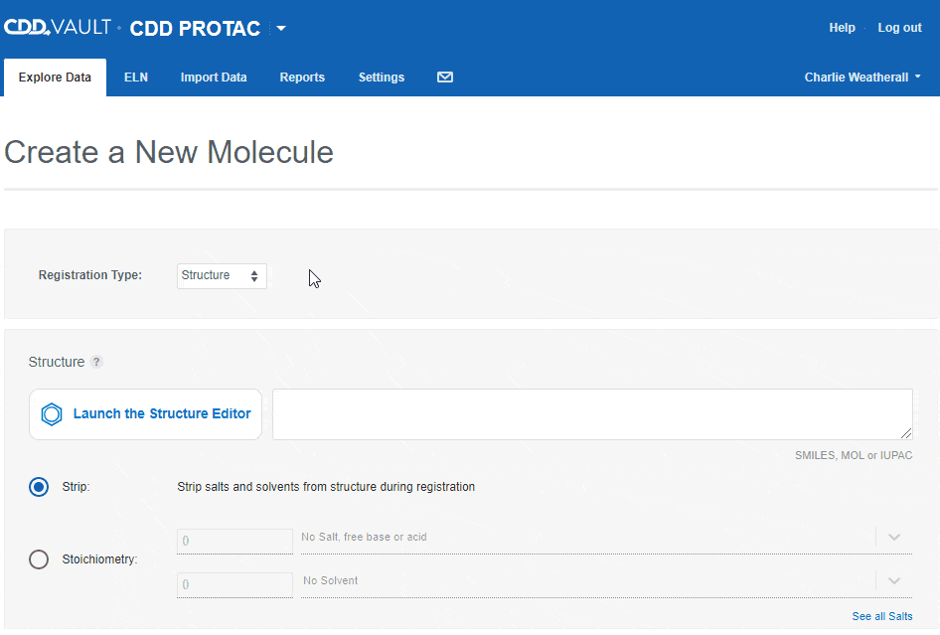Open the Import Data tab

coord(214,78)
